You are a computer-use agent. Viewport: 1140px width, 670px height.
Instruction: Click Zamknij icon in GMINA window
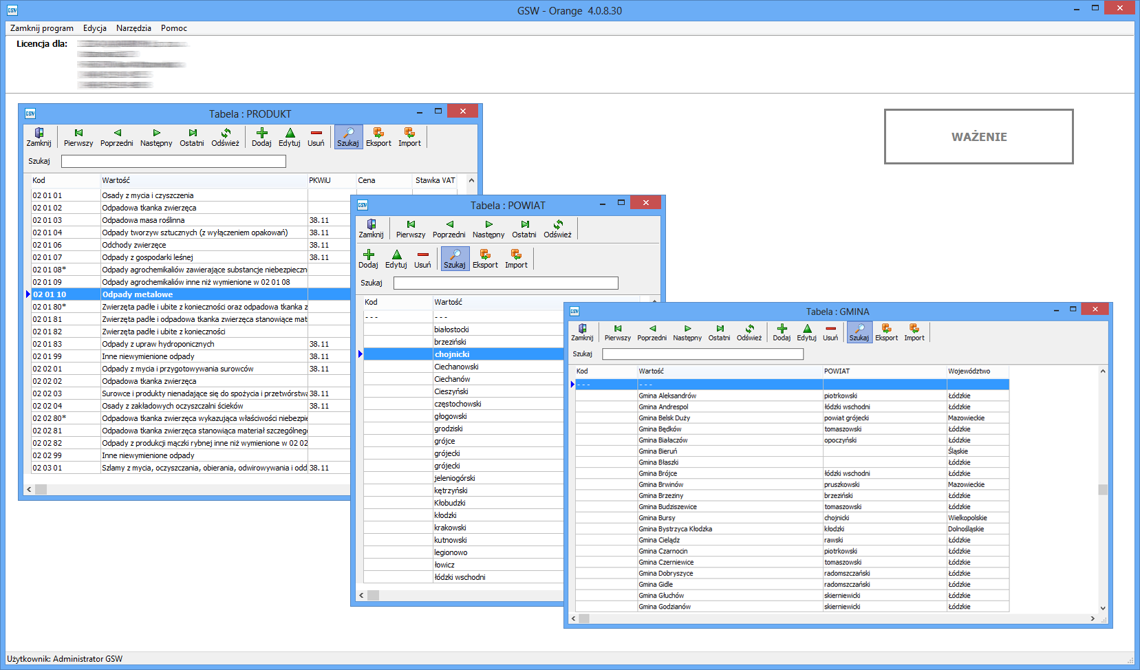click(x=582, y=332)
